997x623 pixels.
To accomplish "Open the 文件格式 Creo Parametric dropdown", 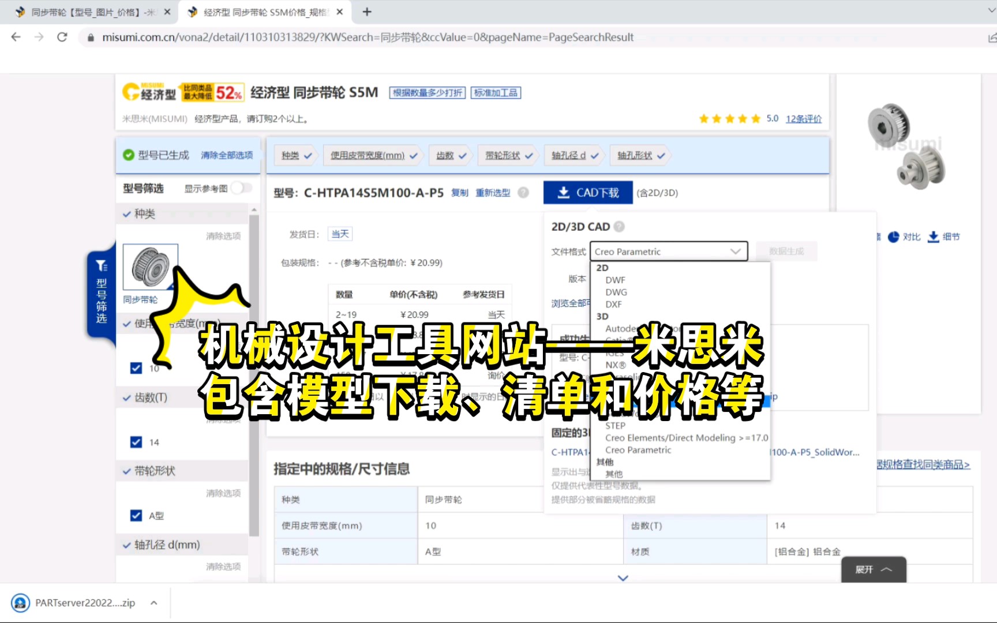I will click(x=669, y=252).
